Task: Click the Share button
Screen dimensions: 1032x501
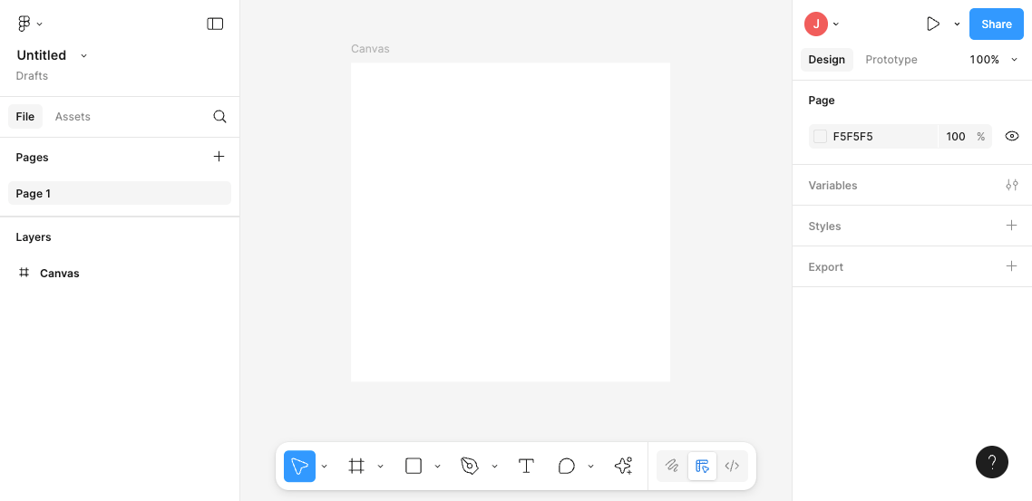Action: (x=996, y=24)
